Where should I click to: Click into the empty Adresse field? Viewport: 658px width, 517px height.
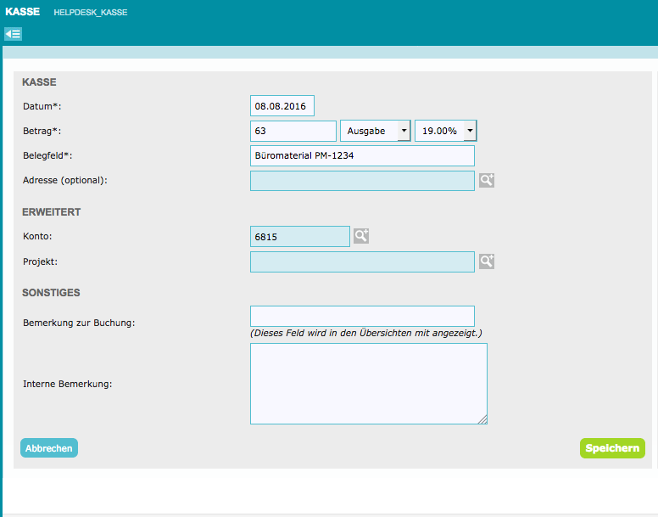pos(362,181)
